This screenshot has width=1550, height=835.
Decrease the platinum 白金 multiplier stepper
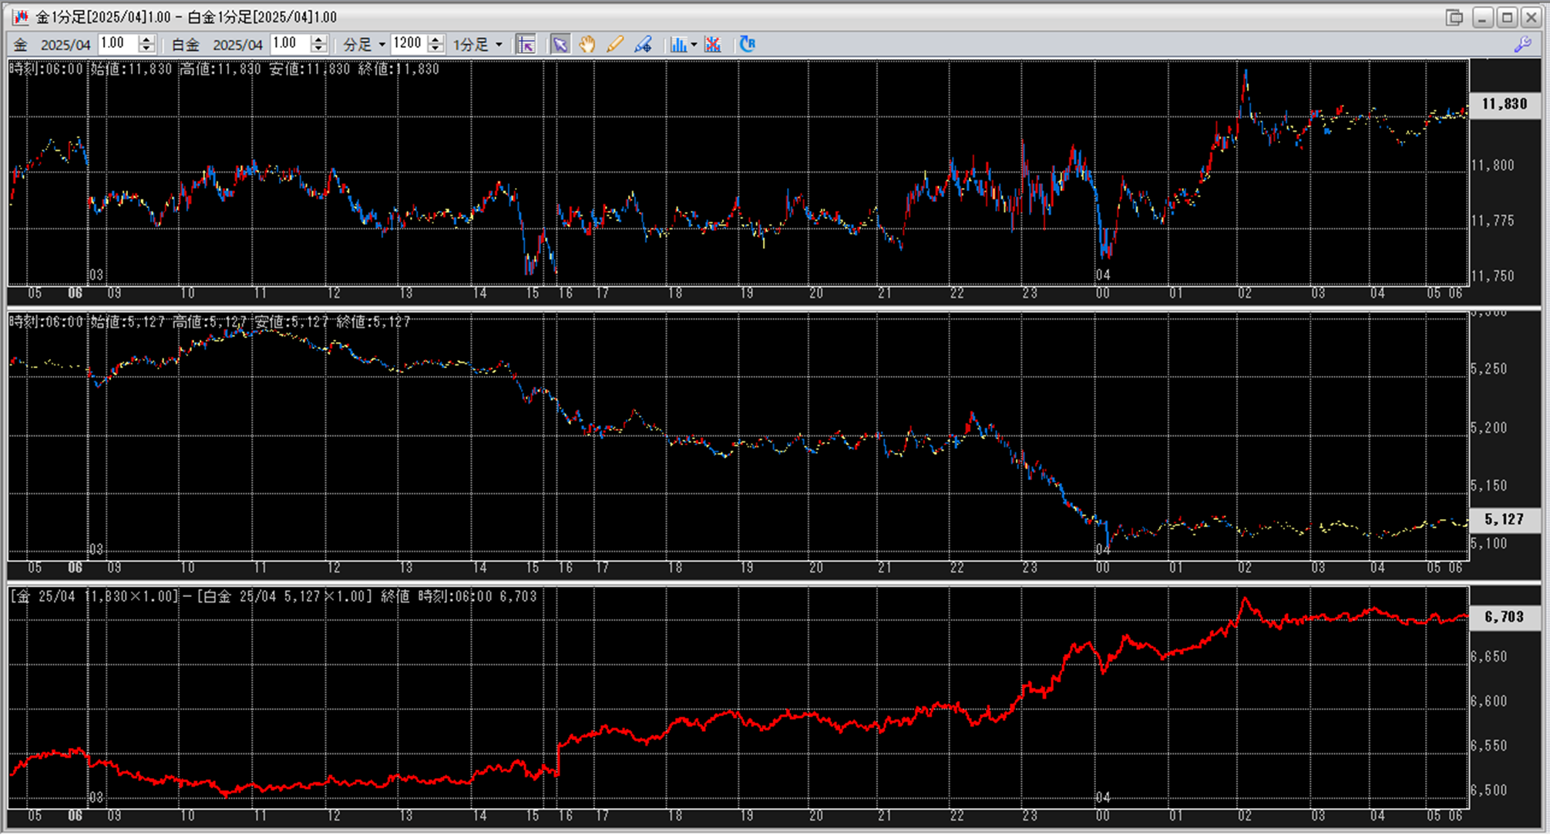(318, 49)
